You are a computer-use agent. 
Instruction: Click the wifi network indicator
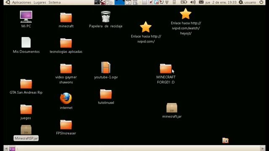(167, 2)
